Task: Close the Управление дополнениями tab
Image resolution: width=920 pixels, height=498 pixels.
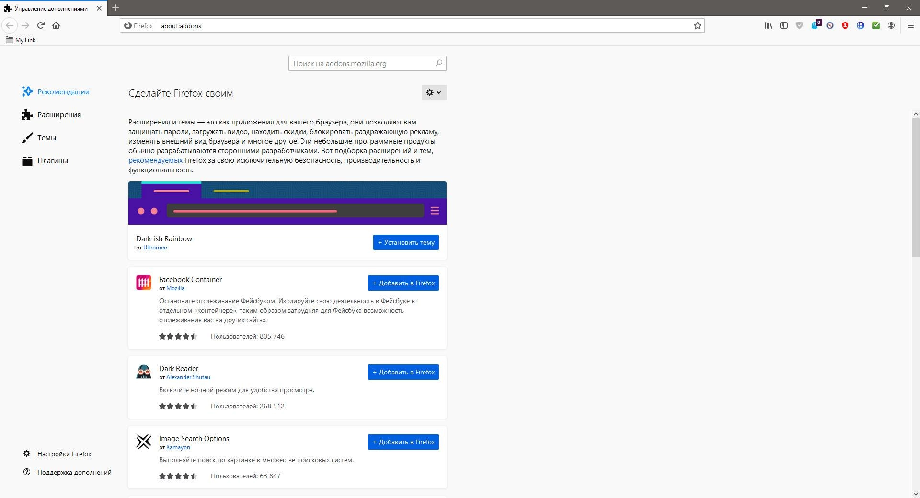Action: coord(99,8)
